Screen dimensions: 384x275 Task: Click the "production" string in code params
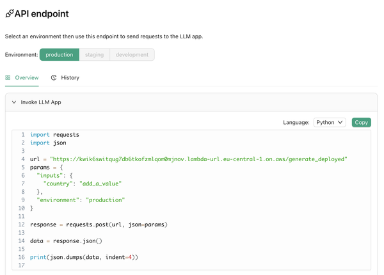tap(104, 200)
